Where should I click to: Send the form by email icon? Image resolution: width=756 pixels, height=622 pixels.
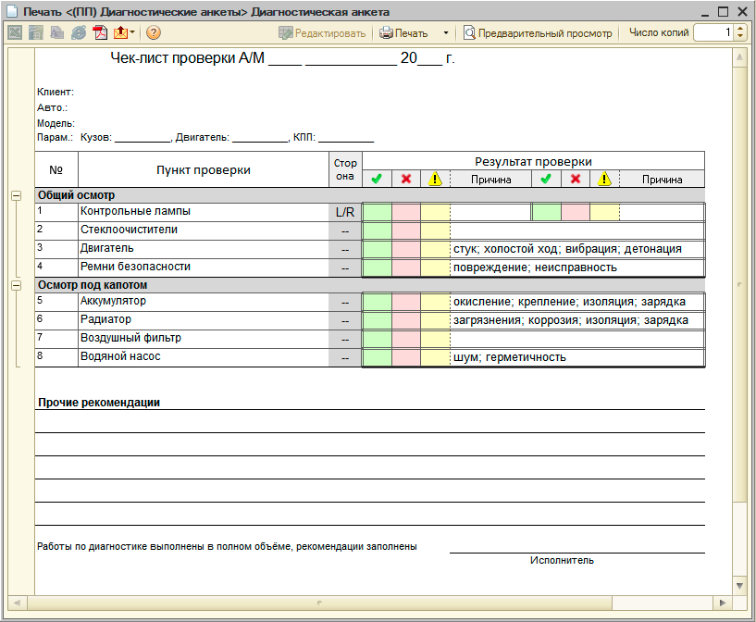(x=120, y=32)
